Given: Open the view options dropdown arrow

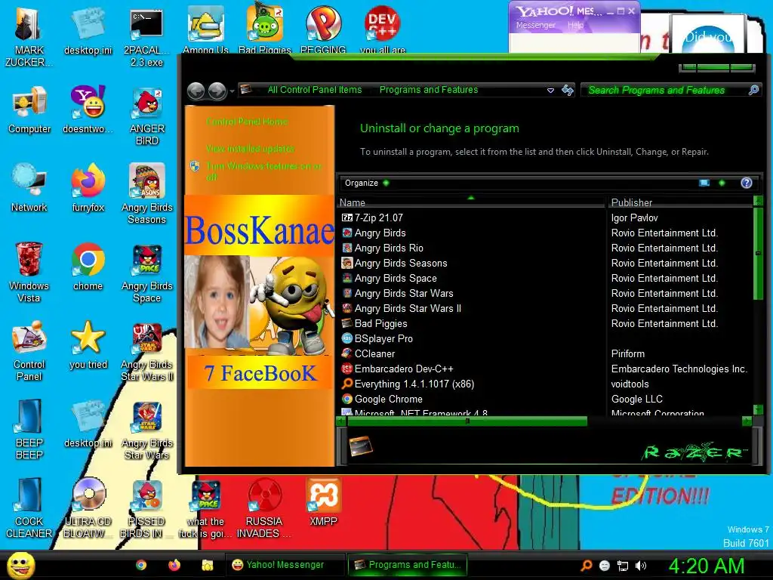Looking at the screenshot, I should pyautogui.click(x=722, y=183).
